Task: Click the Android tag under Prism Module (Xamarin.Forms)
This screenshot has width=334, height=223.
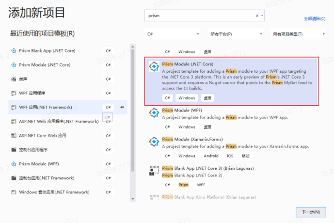Action: point(211,156)
